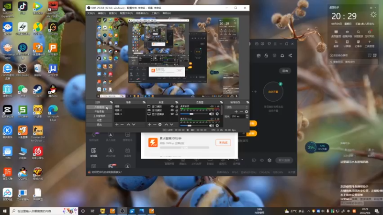Image resolution: width=383 pixels, height=215 pixels.
Task: Move scene down with down arrow
Action: coord(134,125)
